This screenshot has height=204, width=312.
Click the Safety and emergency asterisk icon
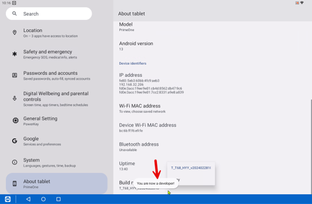[14, 54]
